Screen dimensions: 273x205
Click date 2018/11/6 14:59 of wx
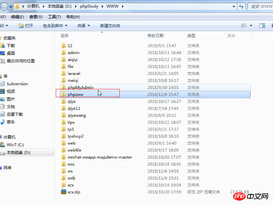pyautogui.click(x=163, y=171)
